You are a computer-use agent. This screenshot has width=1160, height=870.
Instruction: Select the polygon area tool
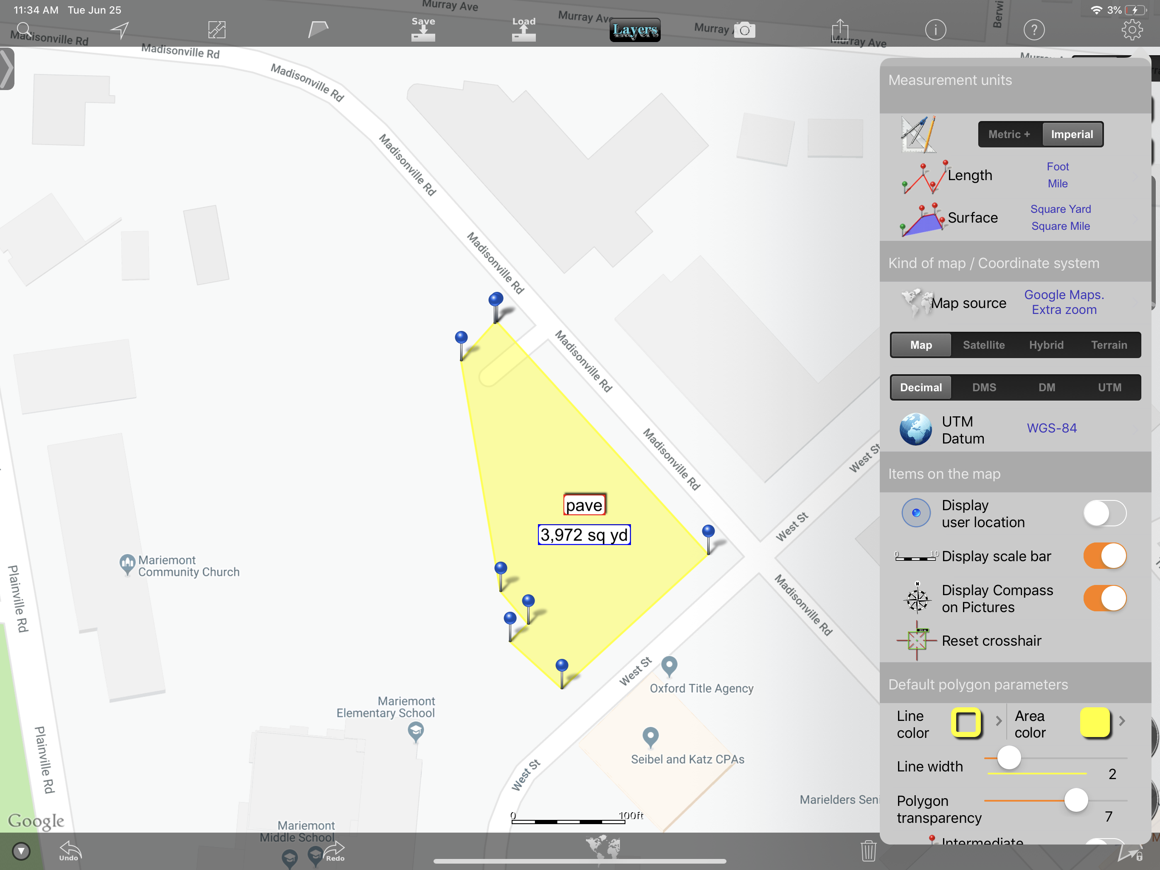point(318,29)
